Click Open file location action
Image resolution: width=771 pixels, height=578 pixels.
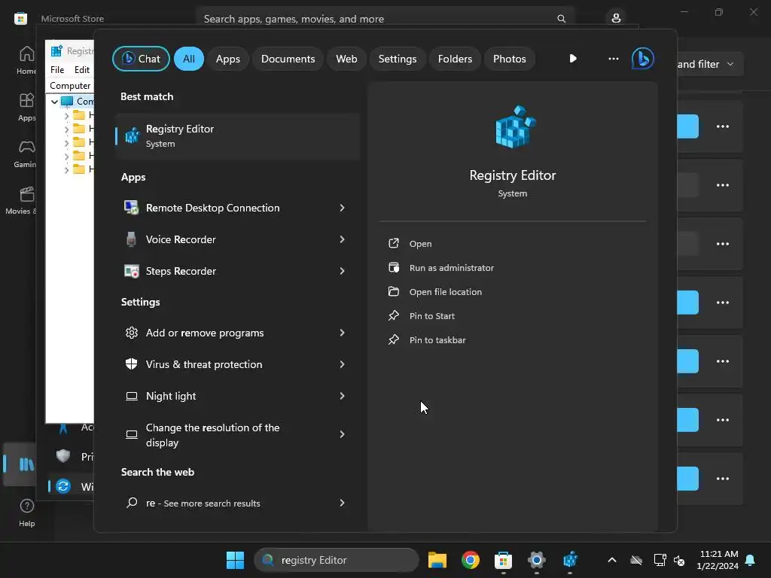446,291
